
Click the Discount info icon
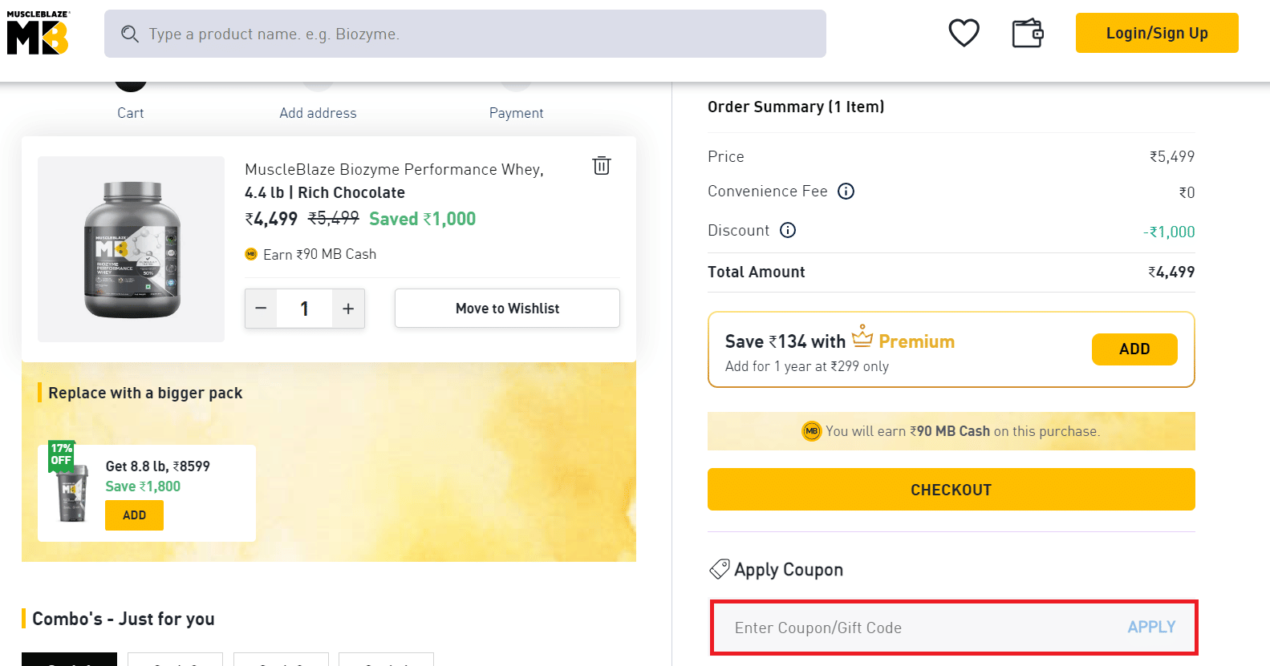(788, 231)
